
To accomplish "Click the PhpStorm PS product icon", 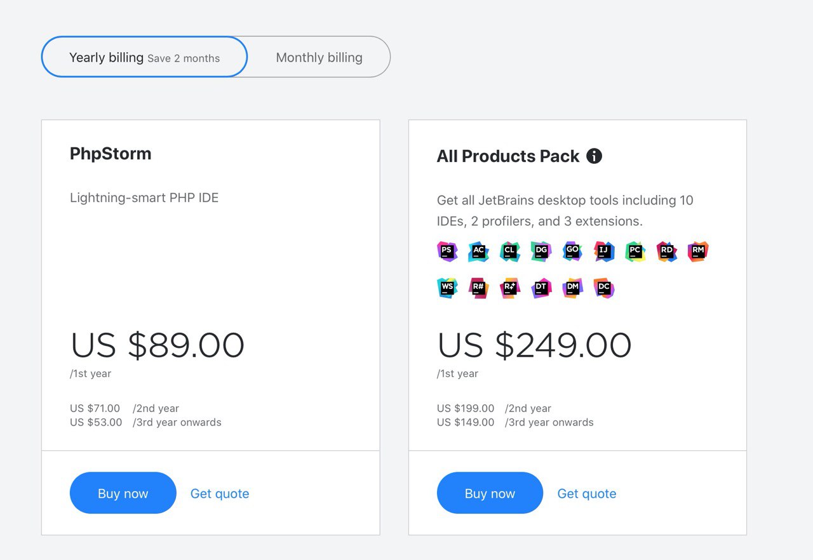I will coord(447,251).
